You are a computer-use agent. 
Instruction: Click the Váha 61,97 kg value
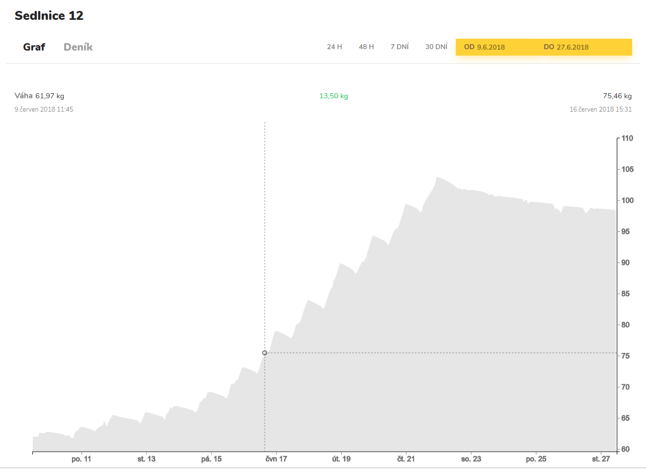[x=39, y=96]
